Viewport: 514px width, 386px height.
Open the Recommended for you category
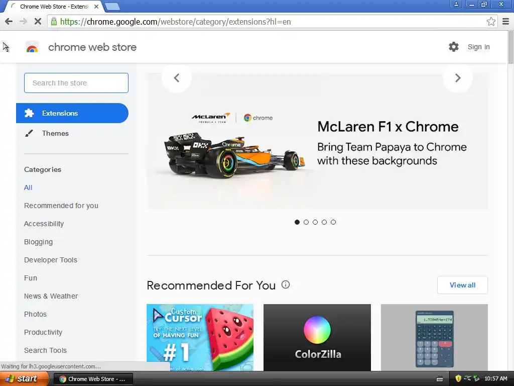coord(61,206)
